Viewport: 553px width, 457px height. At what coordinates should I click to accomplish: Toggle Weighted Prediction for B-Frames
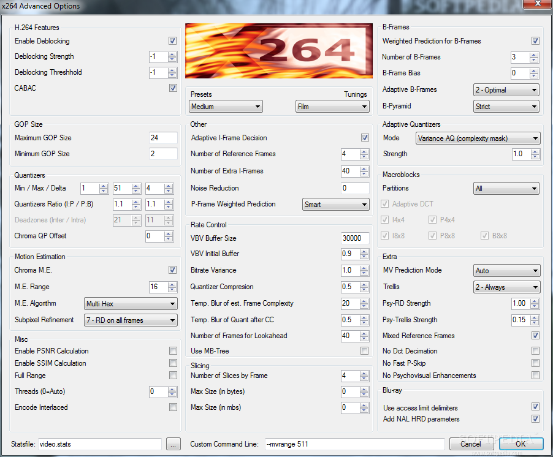pos(535,41)
